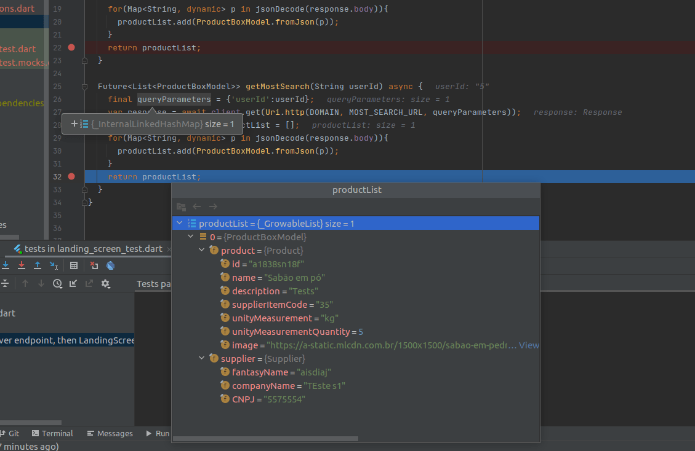
Task: Collapse the productList root node
Action: 180,223
